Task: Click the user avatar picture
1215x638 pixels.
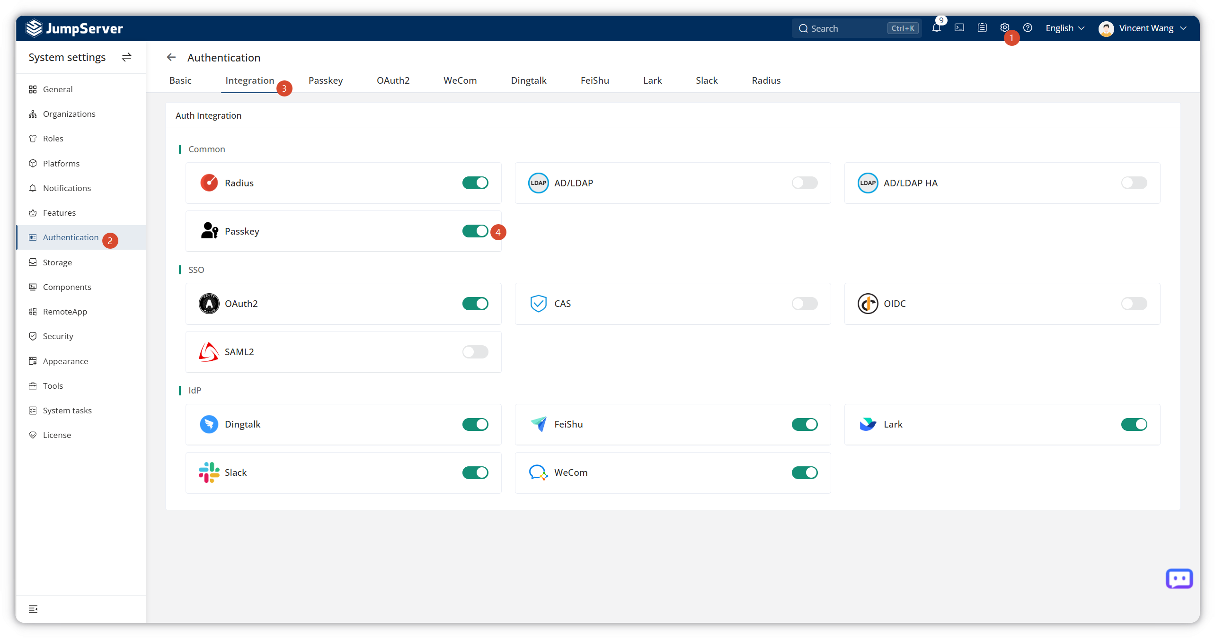Action: click(1106, 28)
